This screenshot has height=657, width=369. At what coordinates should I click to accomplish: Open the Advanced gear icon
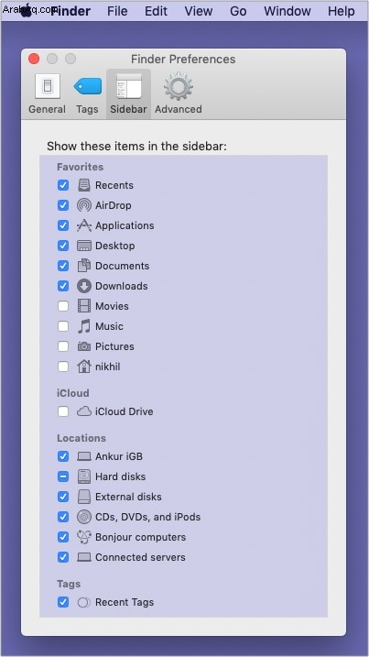[x=179, y=86]
